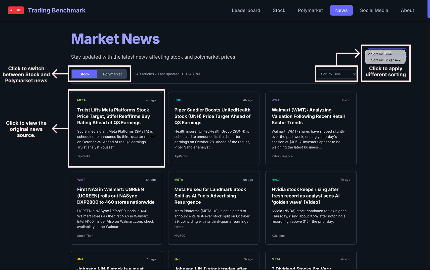
Task: Open the Trading Benchmark home link
Action: pos(57,10)
